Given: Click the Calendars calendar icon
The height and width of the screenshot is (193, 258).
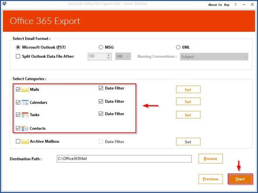Looking at the screenshot, I should [x=25, y=102].
